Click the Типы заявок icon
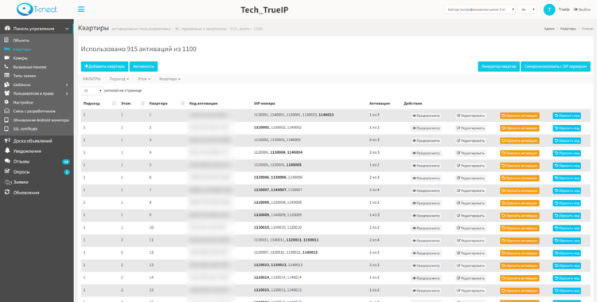597x302 pixels. click(6, 76)
